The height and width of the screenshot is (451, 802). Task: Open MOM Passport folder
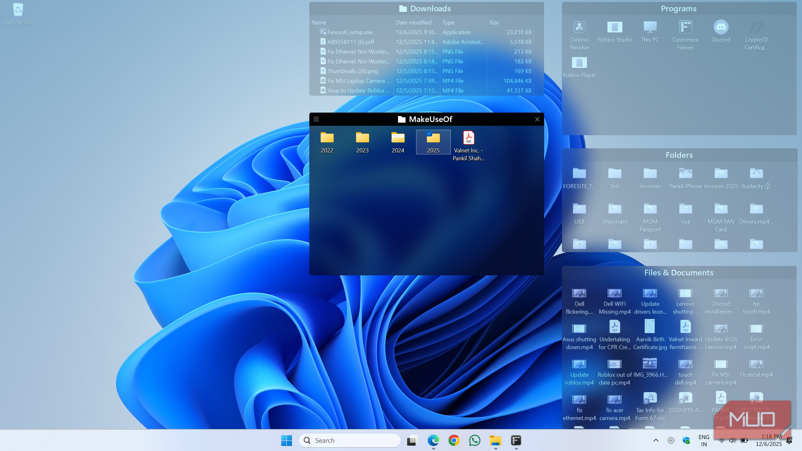click(x=650, y=217)
